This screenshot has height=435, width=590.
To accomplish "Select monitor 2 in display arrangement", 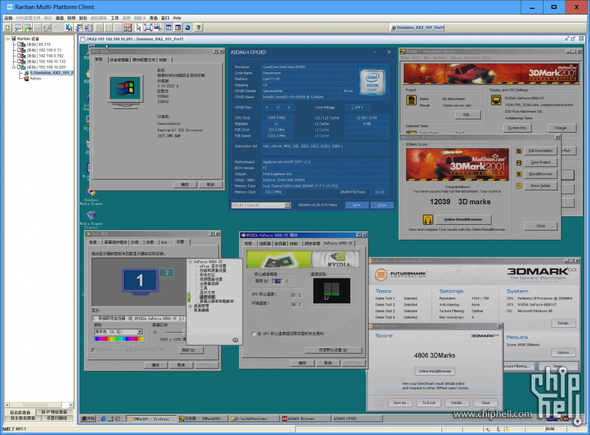I will point(167,273).
